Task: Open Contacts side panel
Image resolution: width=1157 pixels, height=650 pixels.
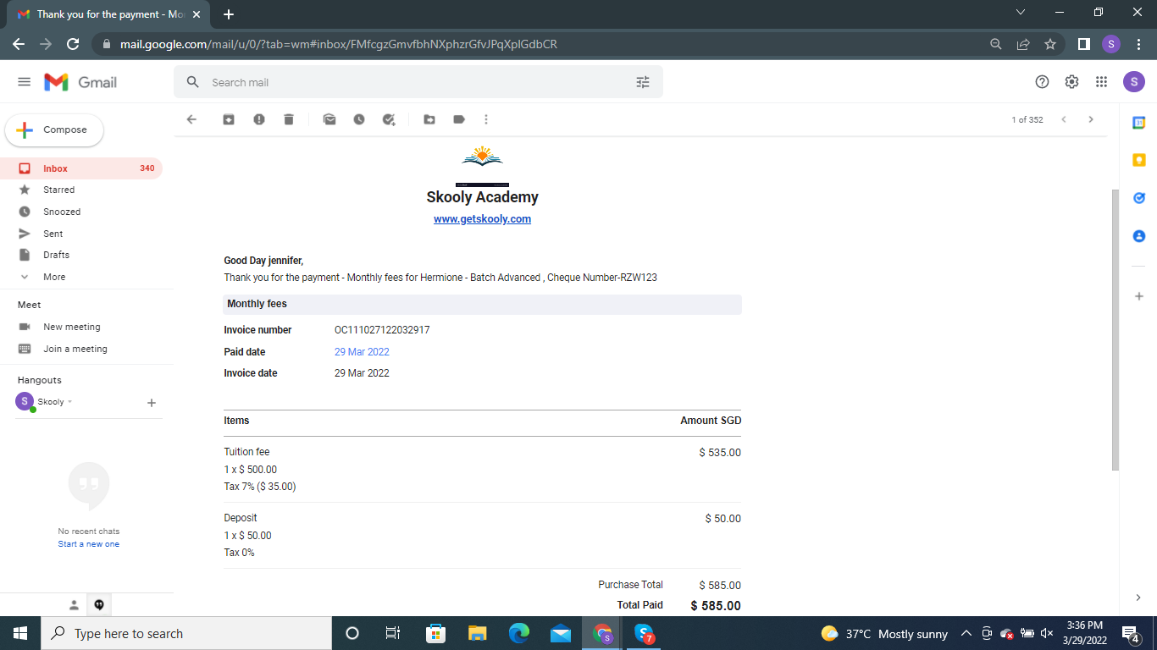Action: (x=1139, y=236)
